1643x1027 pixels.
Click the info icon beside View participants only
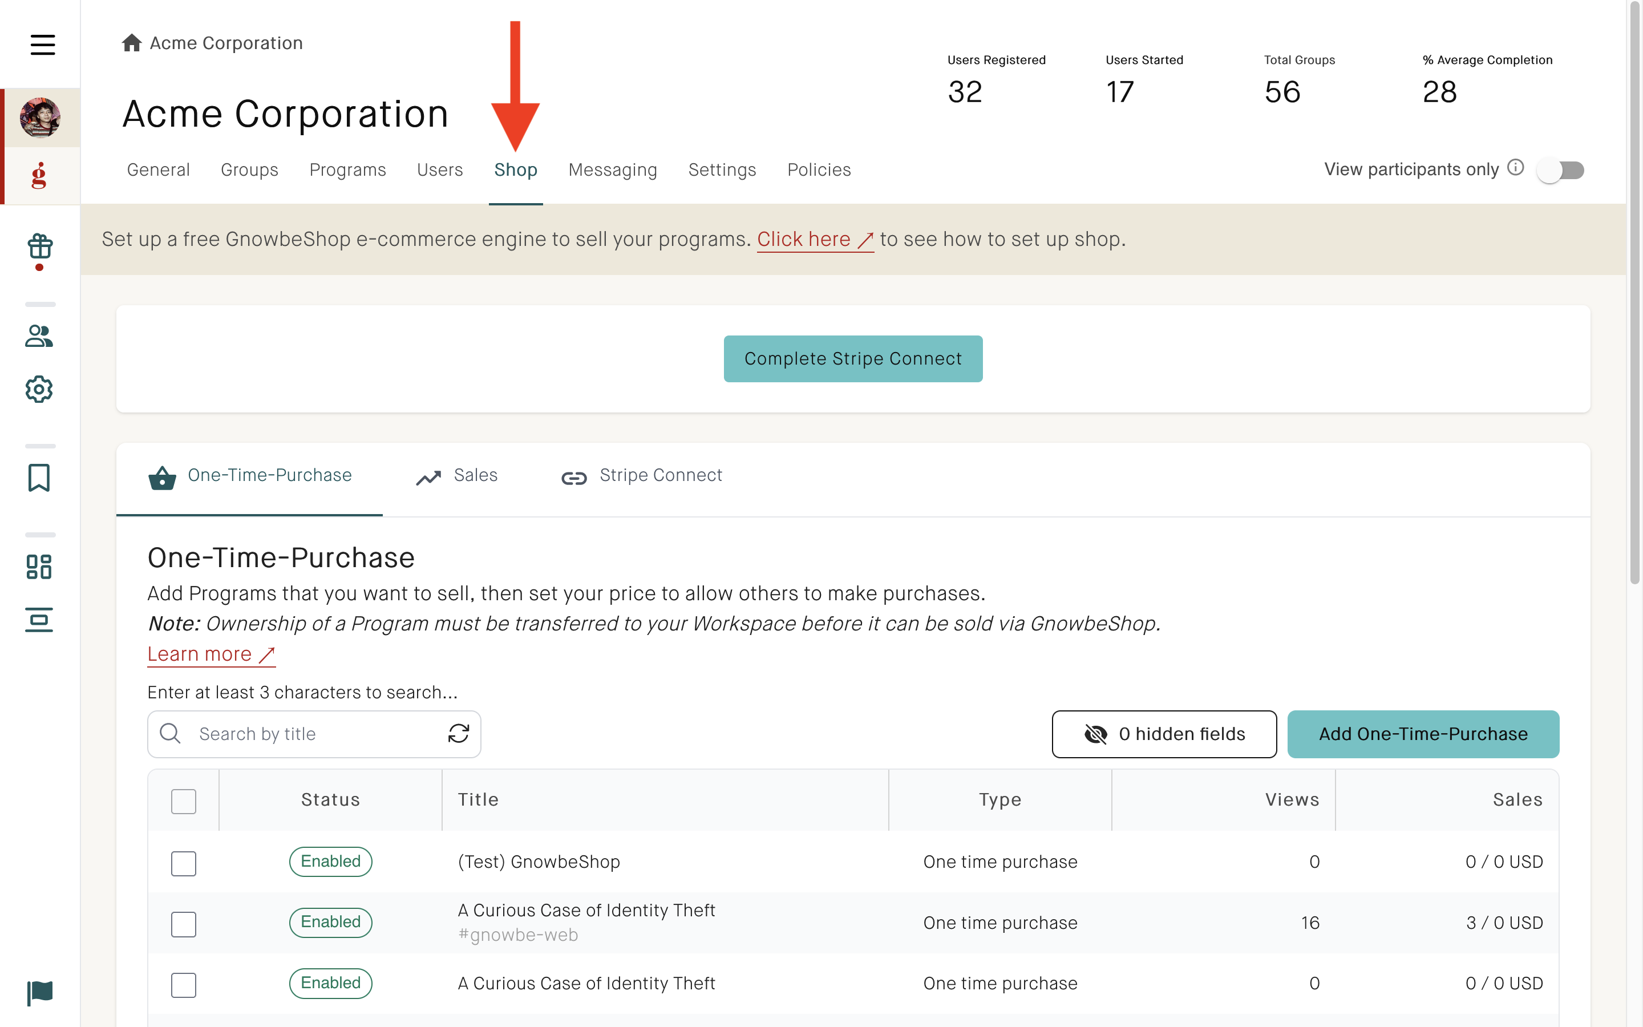pos(1516,168)
